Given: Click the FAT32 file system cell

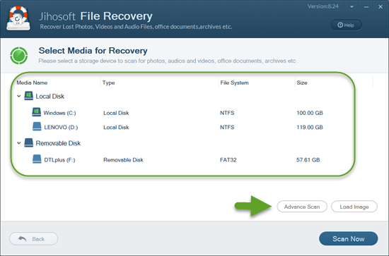Looking at the screenshot, I should coord(228,160).
